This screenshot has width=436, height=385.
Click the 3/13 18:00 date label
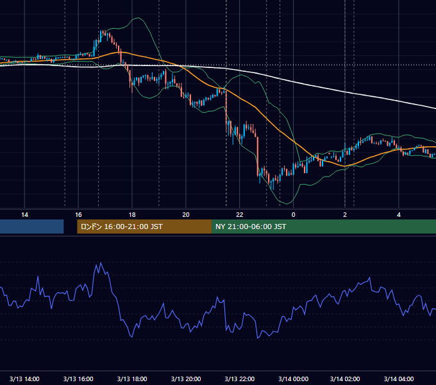click(132, 379)
